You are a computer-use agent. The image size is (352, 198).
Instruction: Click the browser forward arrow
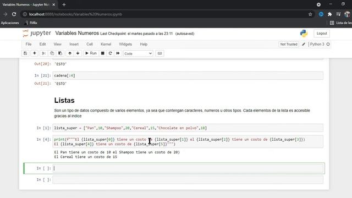(x=5, y=14)
